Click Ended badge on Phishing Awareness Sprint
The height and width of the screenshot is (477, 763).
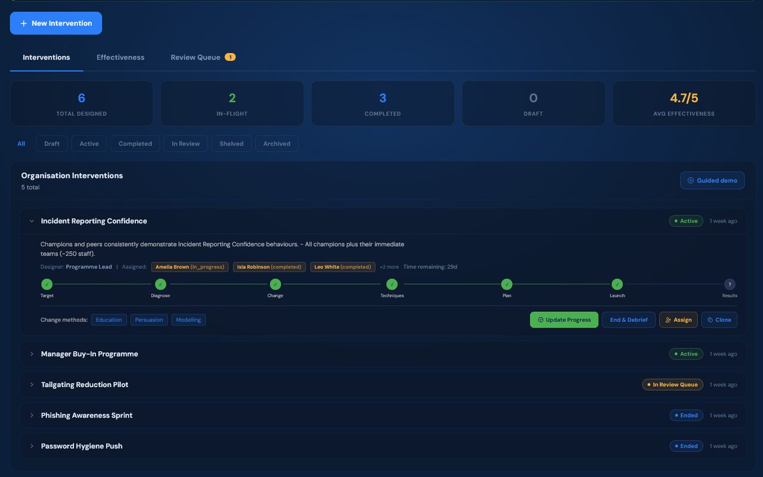[686, 416]
